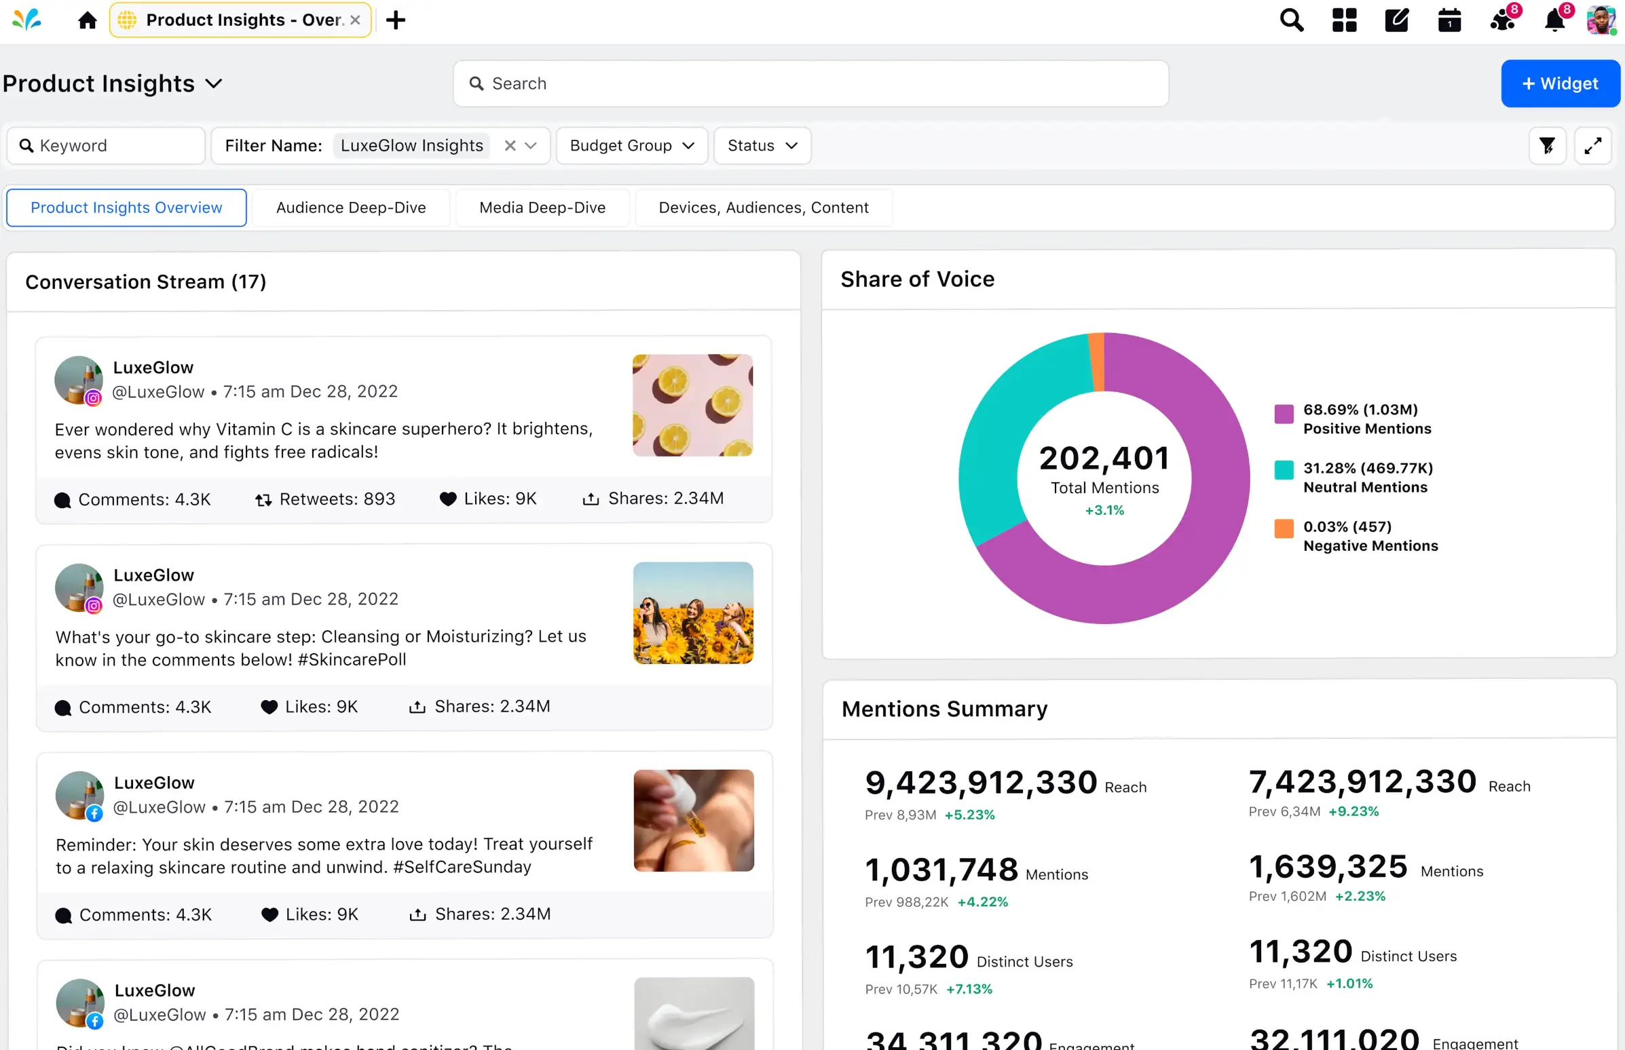Open the notifications bell icon
The width and height of the screenshot is (1625, 1050).
1554,20
